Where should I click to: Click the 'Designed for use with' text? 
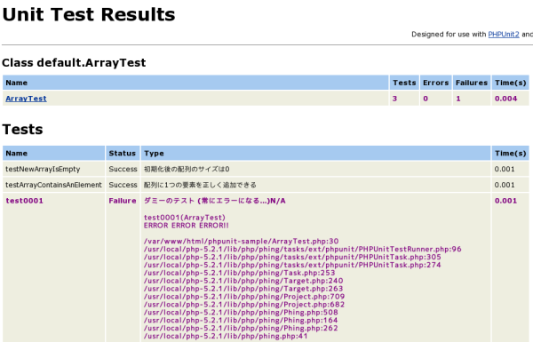click(449, 35)
